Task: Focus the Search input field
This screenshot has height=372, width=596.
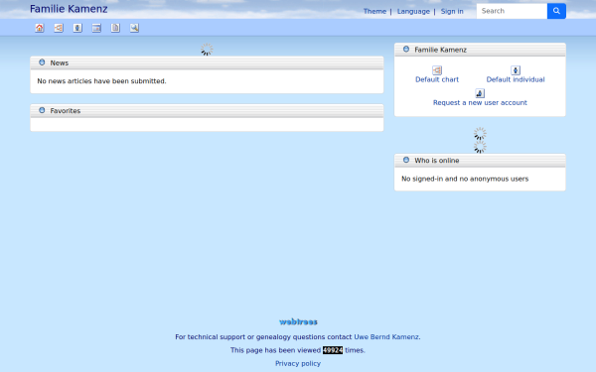Action: point(512,11)
